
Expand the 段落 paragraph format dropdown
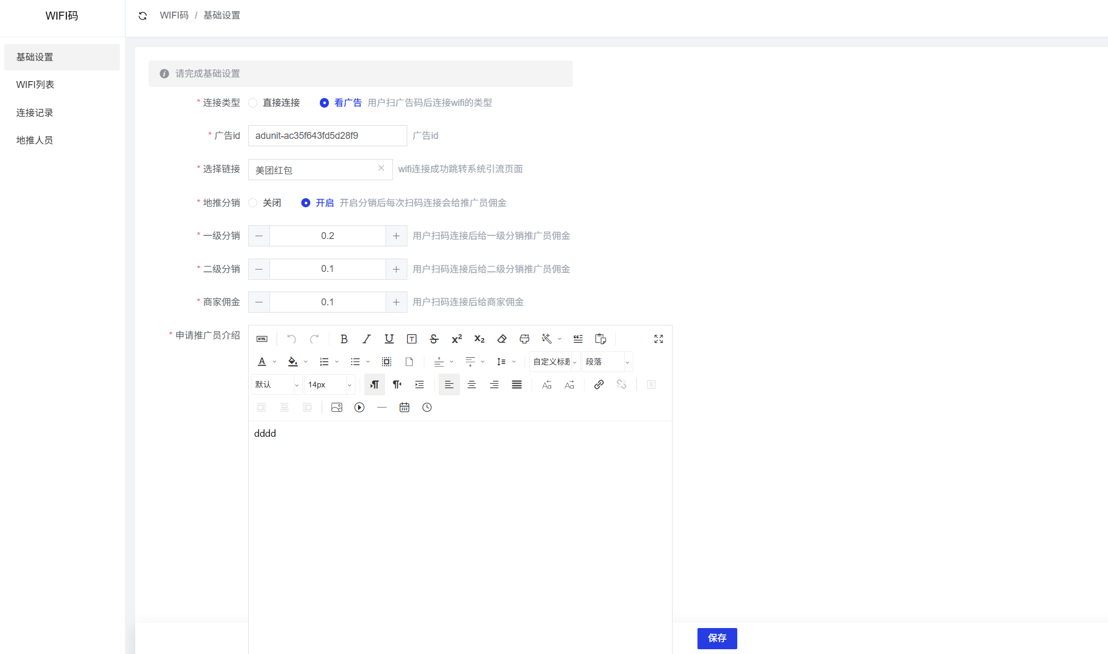607,362
